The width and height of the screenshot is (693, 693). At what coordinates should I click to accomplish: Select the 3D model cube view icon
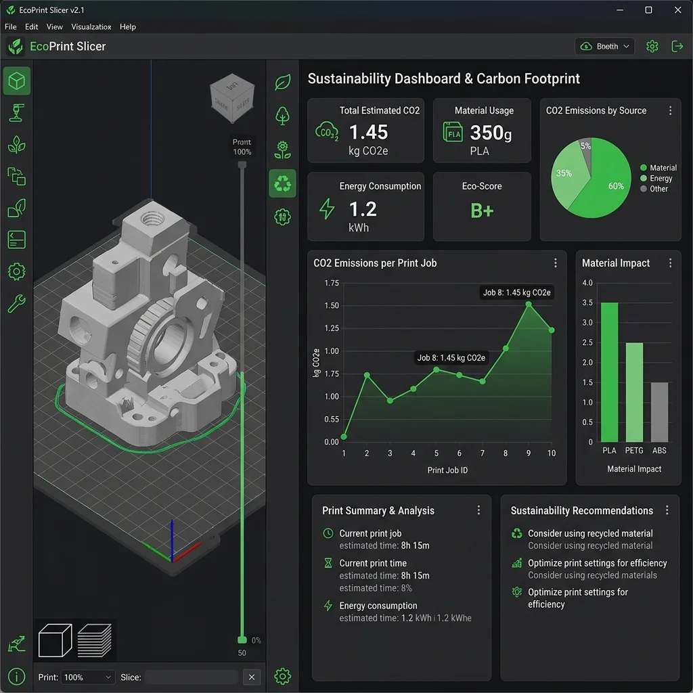tap(17, 81)
